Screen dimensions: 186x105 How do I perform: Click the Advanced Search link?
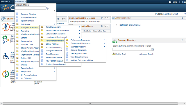tap(146, 54)
